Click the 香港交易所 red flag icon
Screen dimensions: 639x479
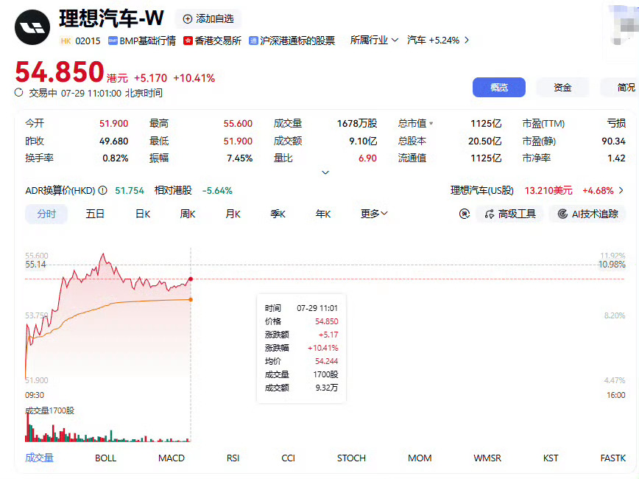(x=188, y=41)
